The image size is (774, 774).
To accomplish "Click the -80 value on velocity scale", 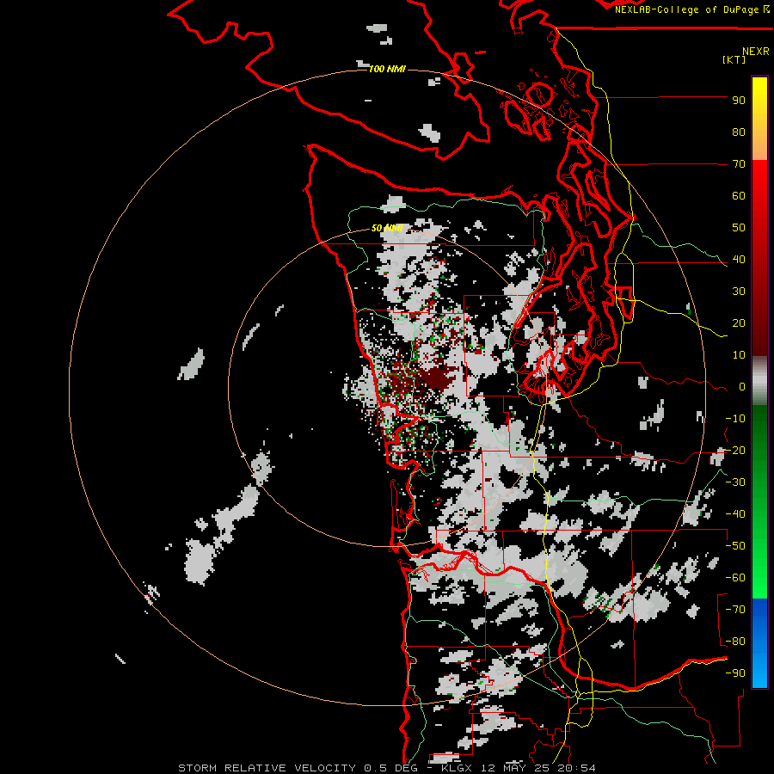I will [735, 642].
